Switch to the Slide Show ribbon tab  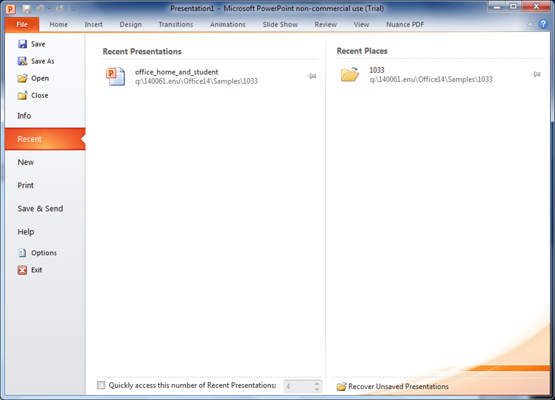point(280,24)
